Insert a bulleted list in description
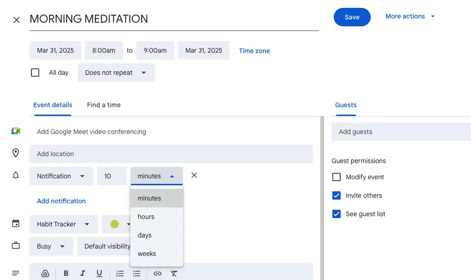The height and width of the screenshot is (280, 471). pyautogui.click(x=137, y=274)
